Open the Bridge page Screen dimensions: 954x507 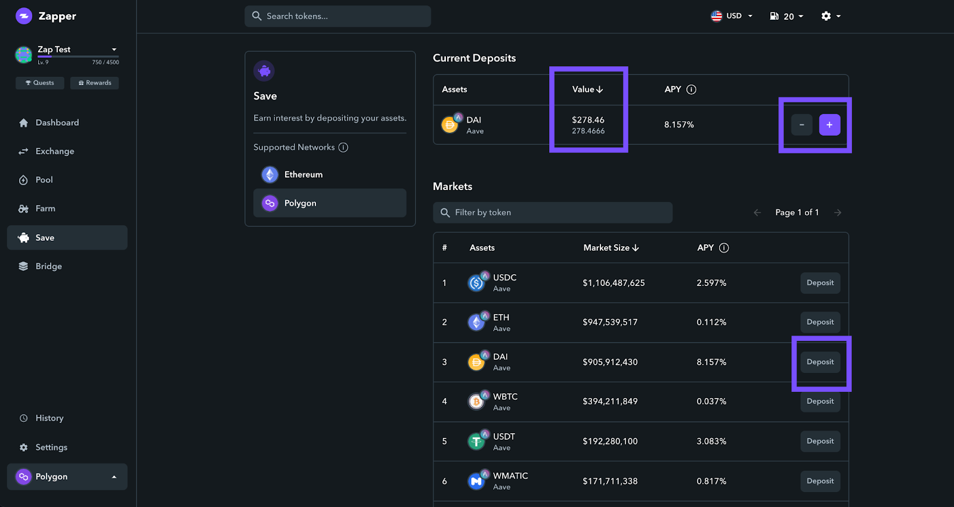(x=67, y=266)
